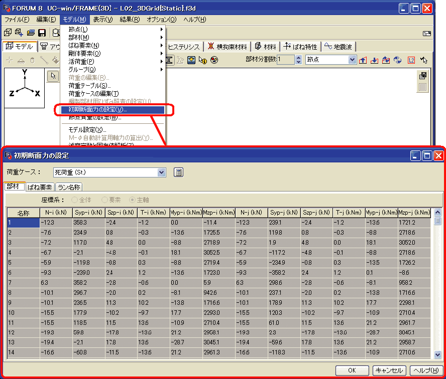Screen dimensions: 446x379
Task: Select the arrow pointer tool in viewport
Action: click(x=53, y=76)
